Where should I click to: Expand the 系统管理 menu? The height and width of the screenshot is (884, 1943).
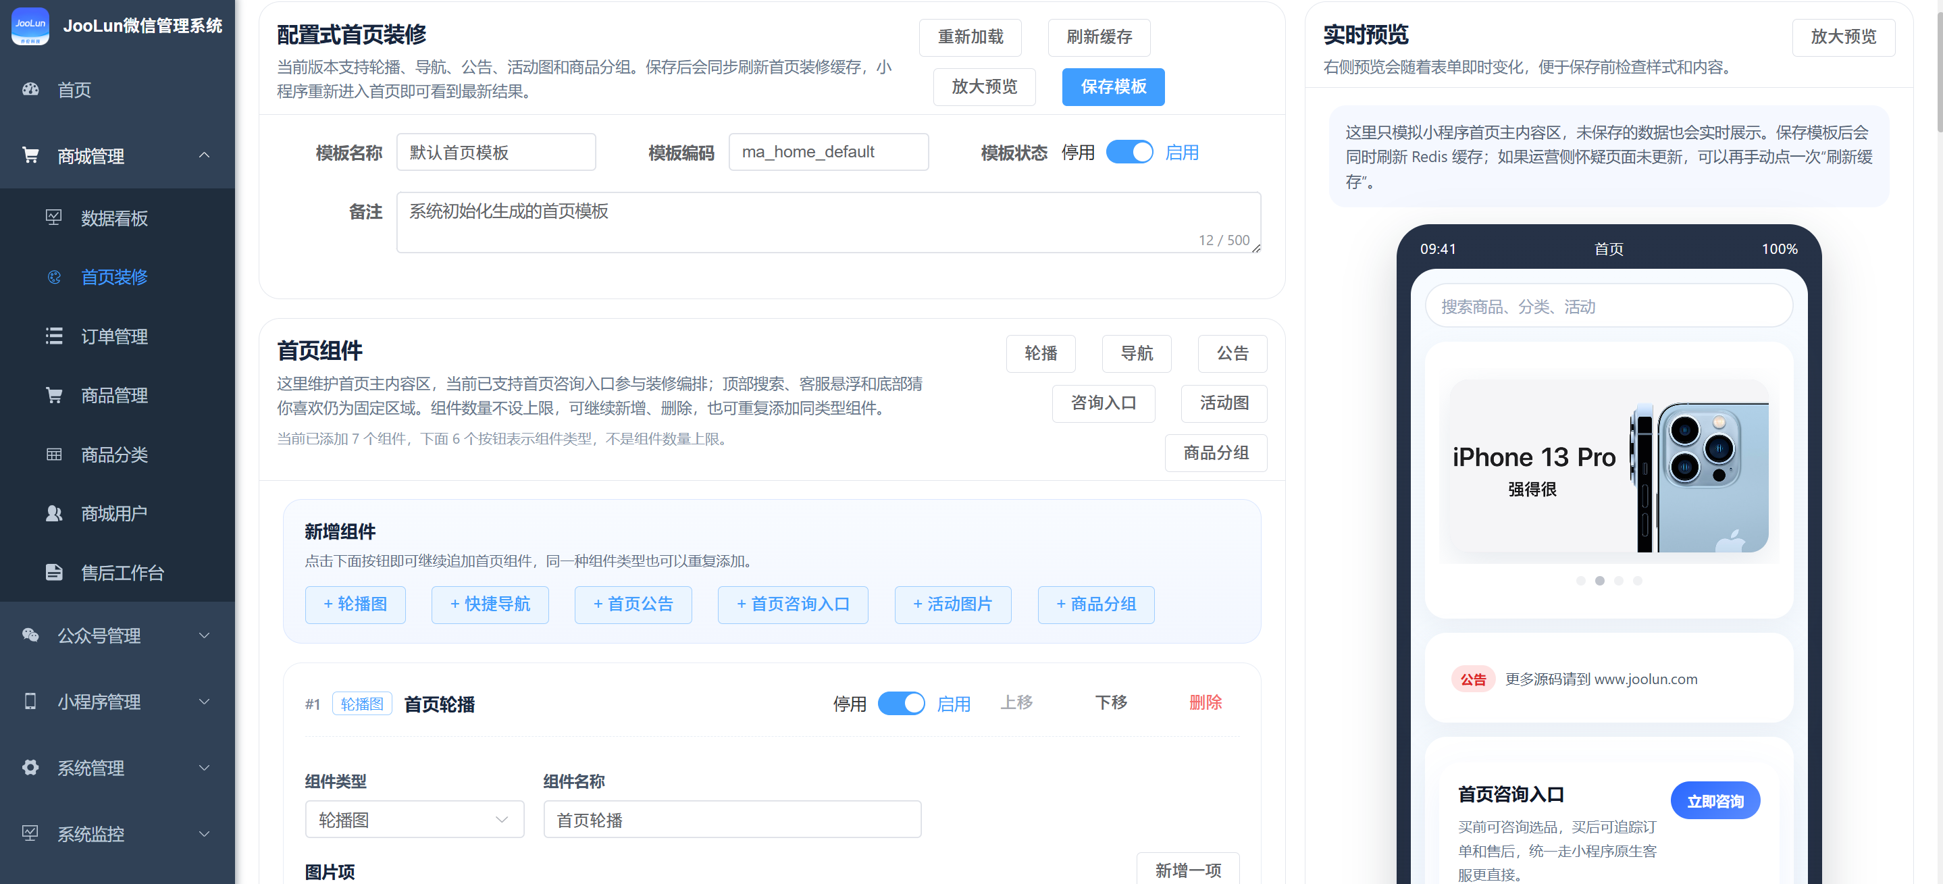pyautogui.click(x=117, y=767)
